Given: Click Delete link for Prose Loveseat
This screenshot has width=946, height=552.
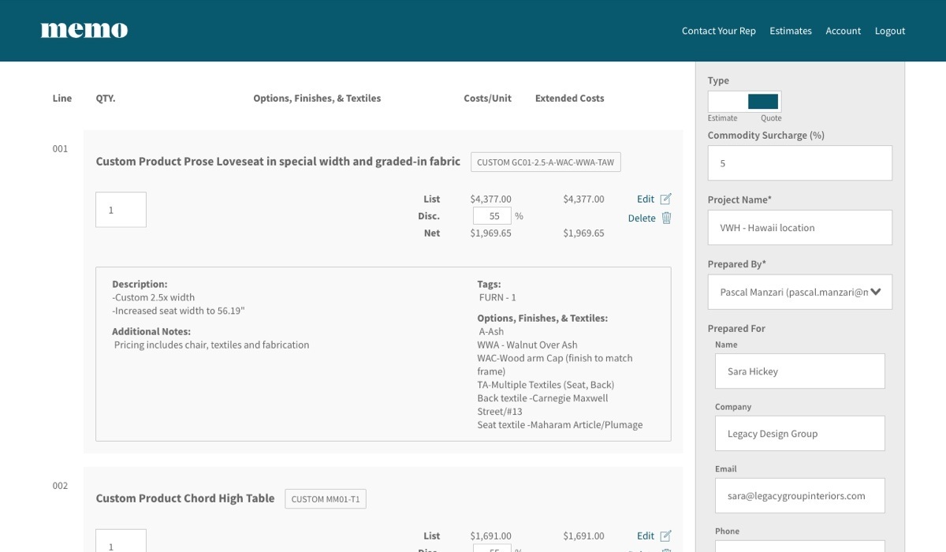Looking at the screenshot, I should (642, 218).
